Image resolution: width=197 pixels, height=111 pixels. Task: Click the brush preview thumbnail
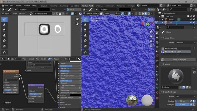pos(176,76)
